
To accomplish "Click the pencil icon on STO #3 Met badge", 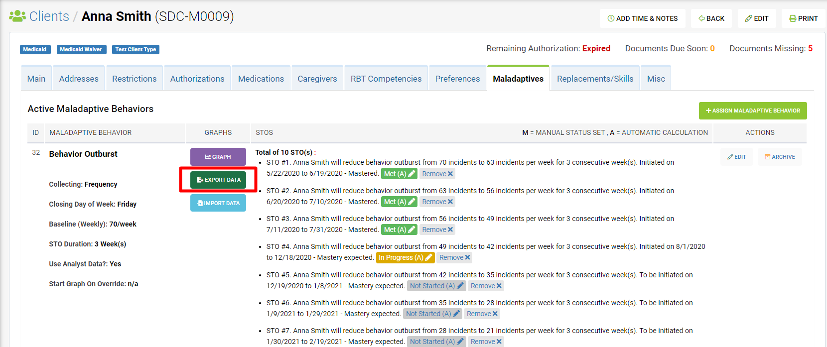I will (x=412, y=230).
